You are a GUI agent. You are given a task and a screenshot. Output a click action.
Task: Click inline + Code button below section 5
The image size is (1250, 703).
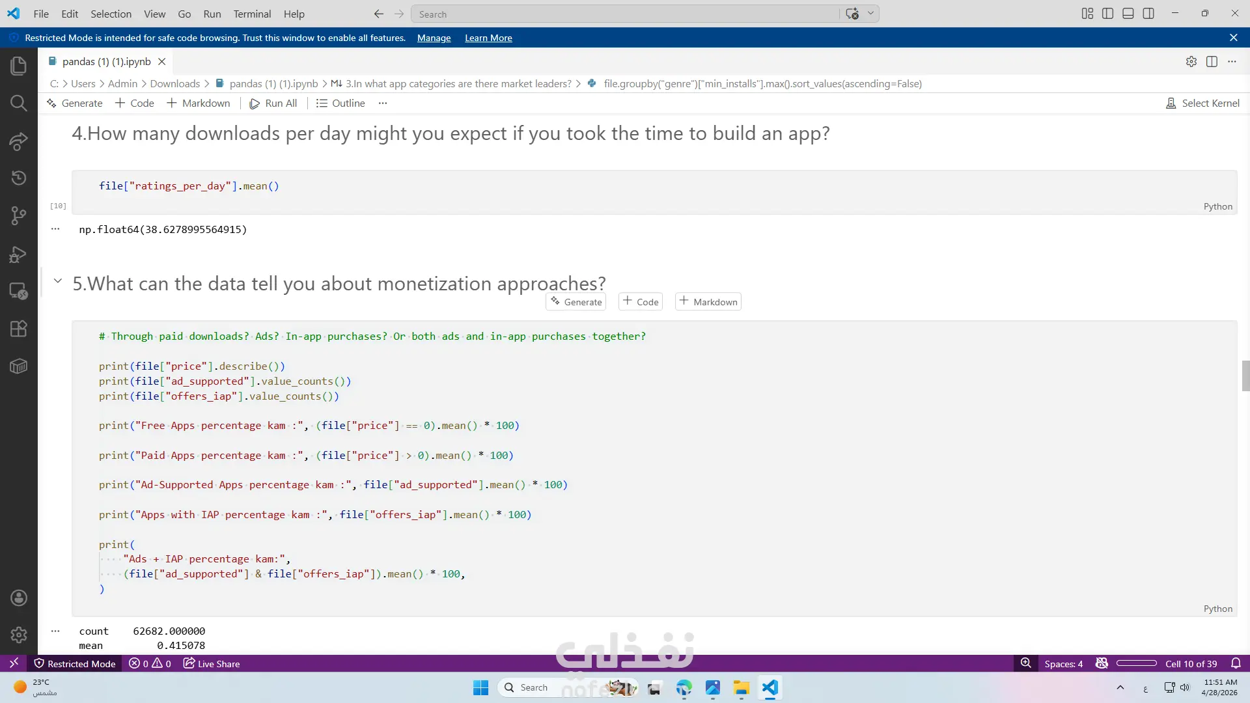point(641,301)
